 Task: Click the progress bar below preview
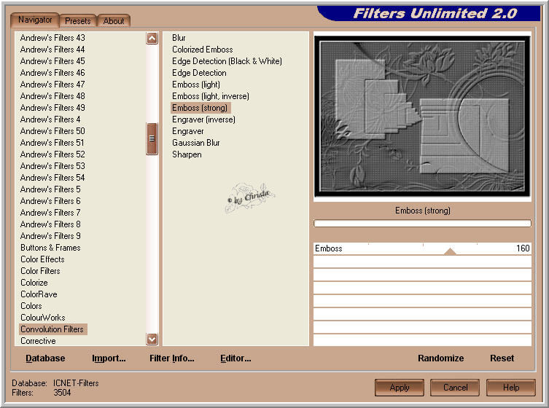coord(422,223)
